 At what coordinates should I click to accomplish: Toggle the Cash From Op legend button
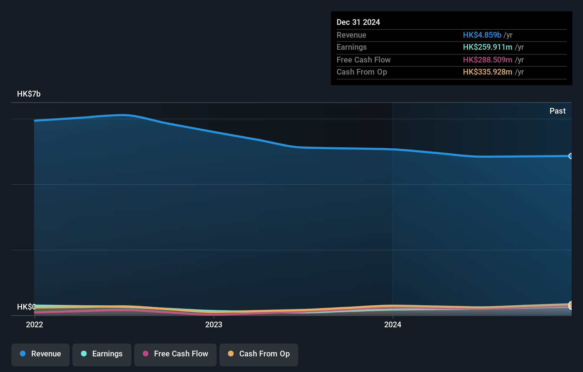coord(259,355)
